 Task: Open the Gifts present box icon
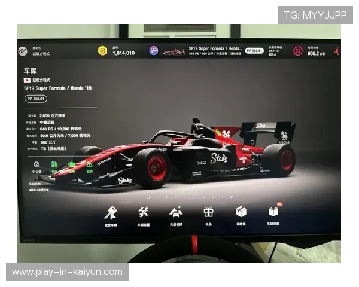[x=208, y=212]
